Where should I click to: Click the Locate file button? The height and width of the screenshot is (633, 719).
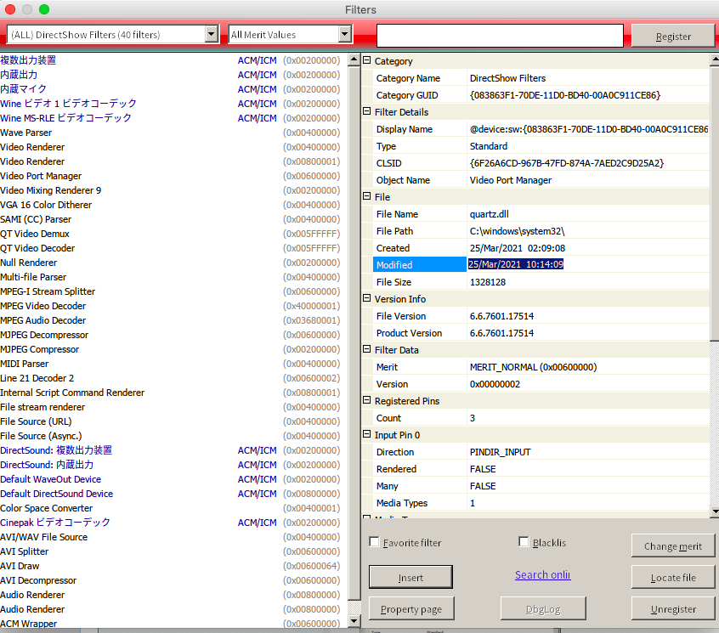tap(673, 578)
